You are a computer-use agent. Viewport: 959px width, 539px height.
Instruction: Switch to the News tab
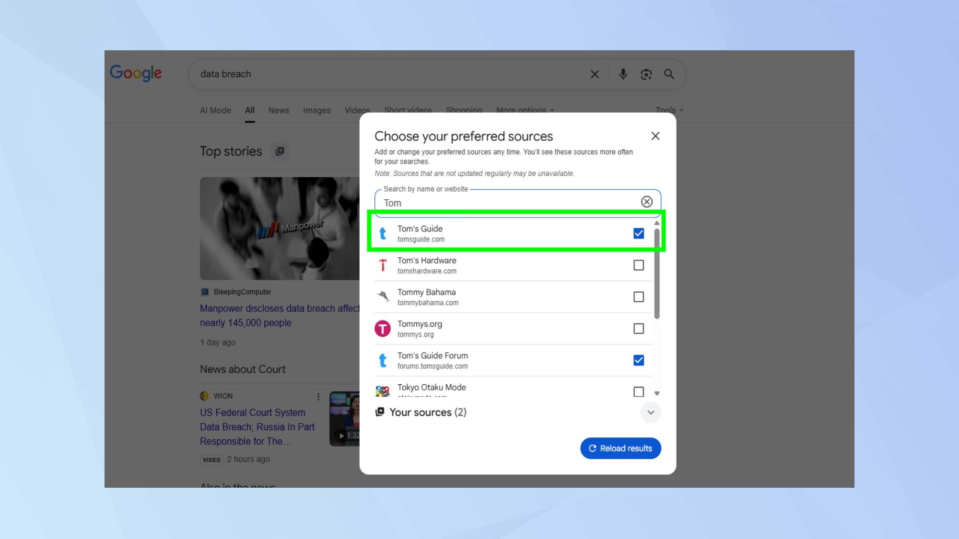coord(279,110)
